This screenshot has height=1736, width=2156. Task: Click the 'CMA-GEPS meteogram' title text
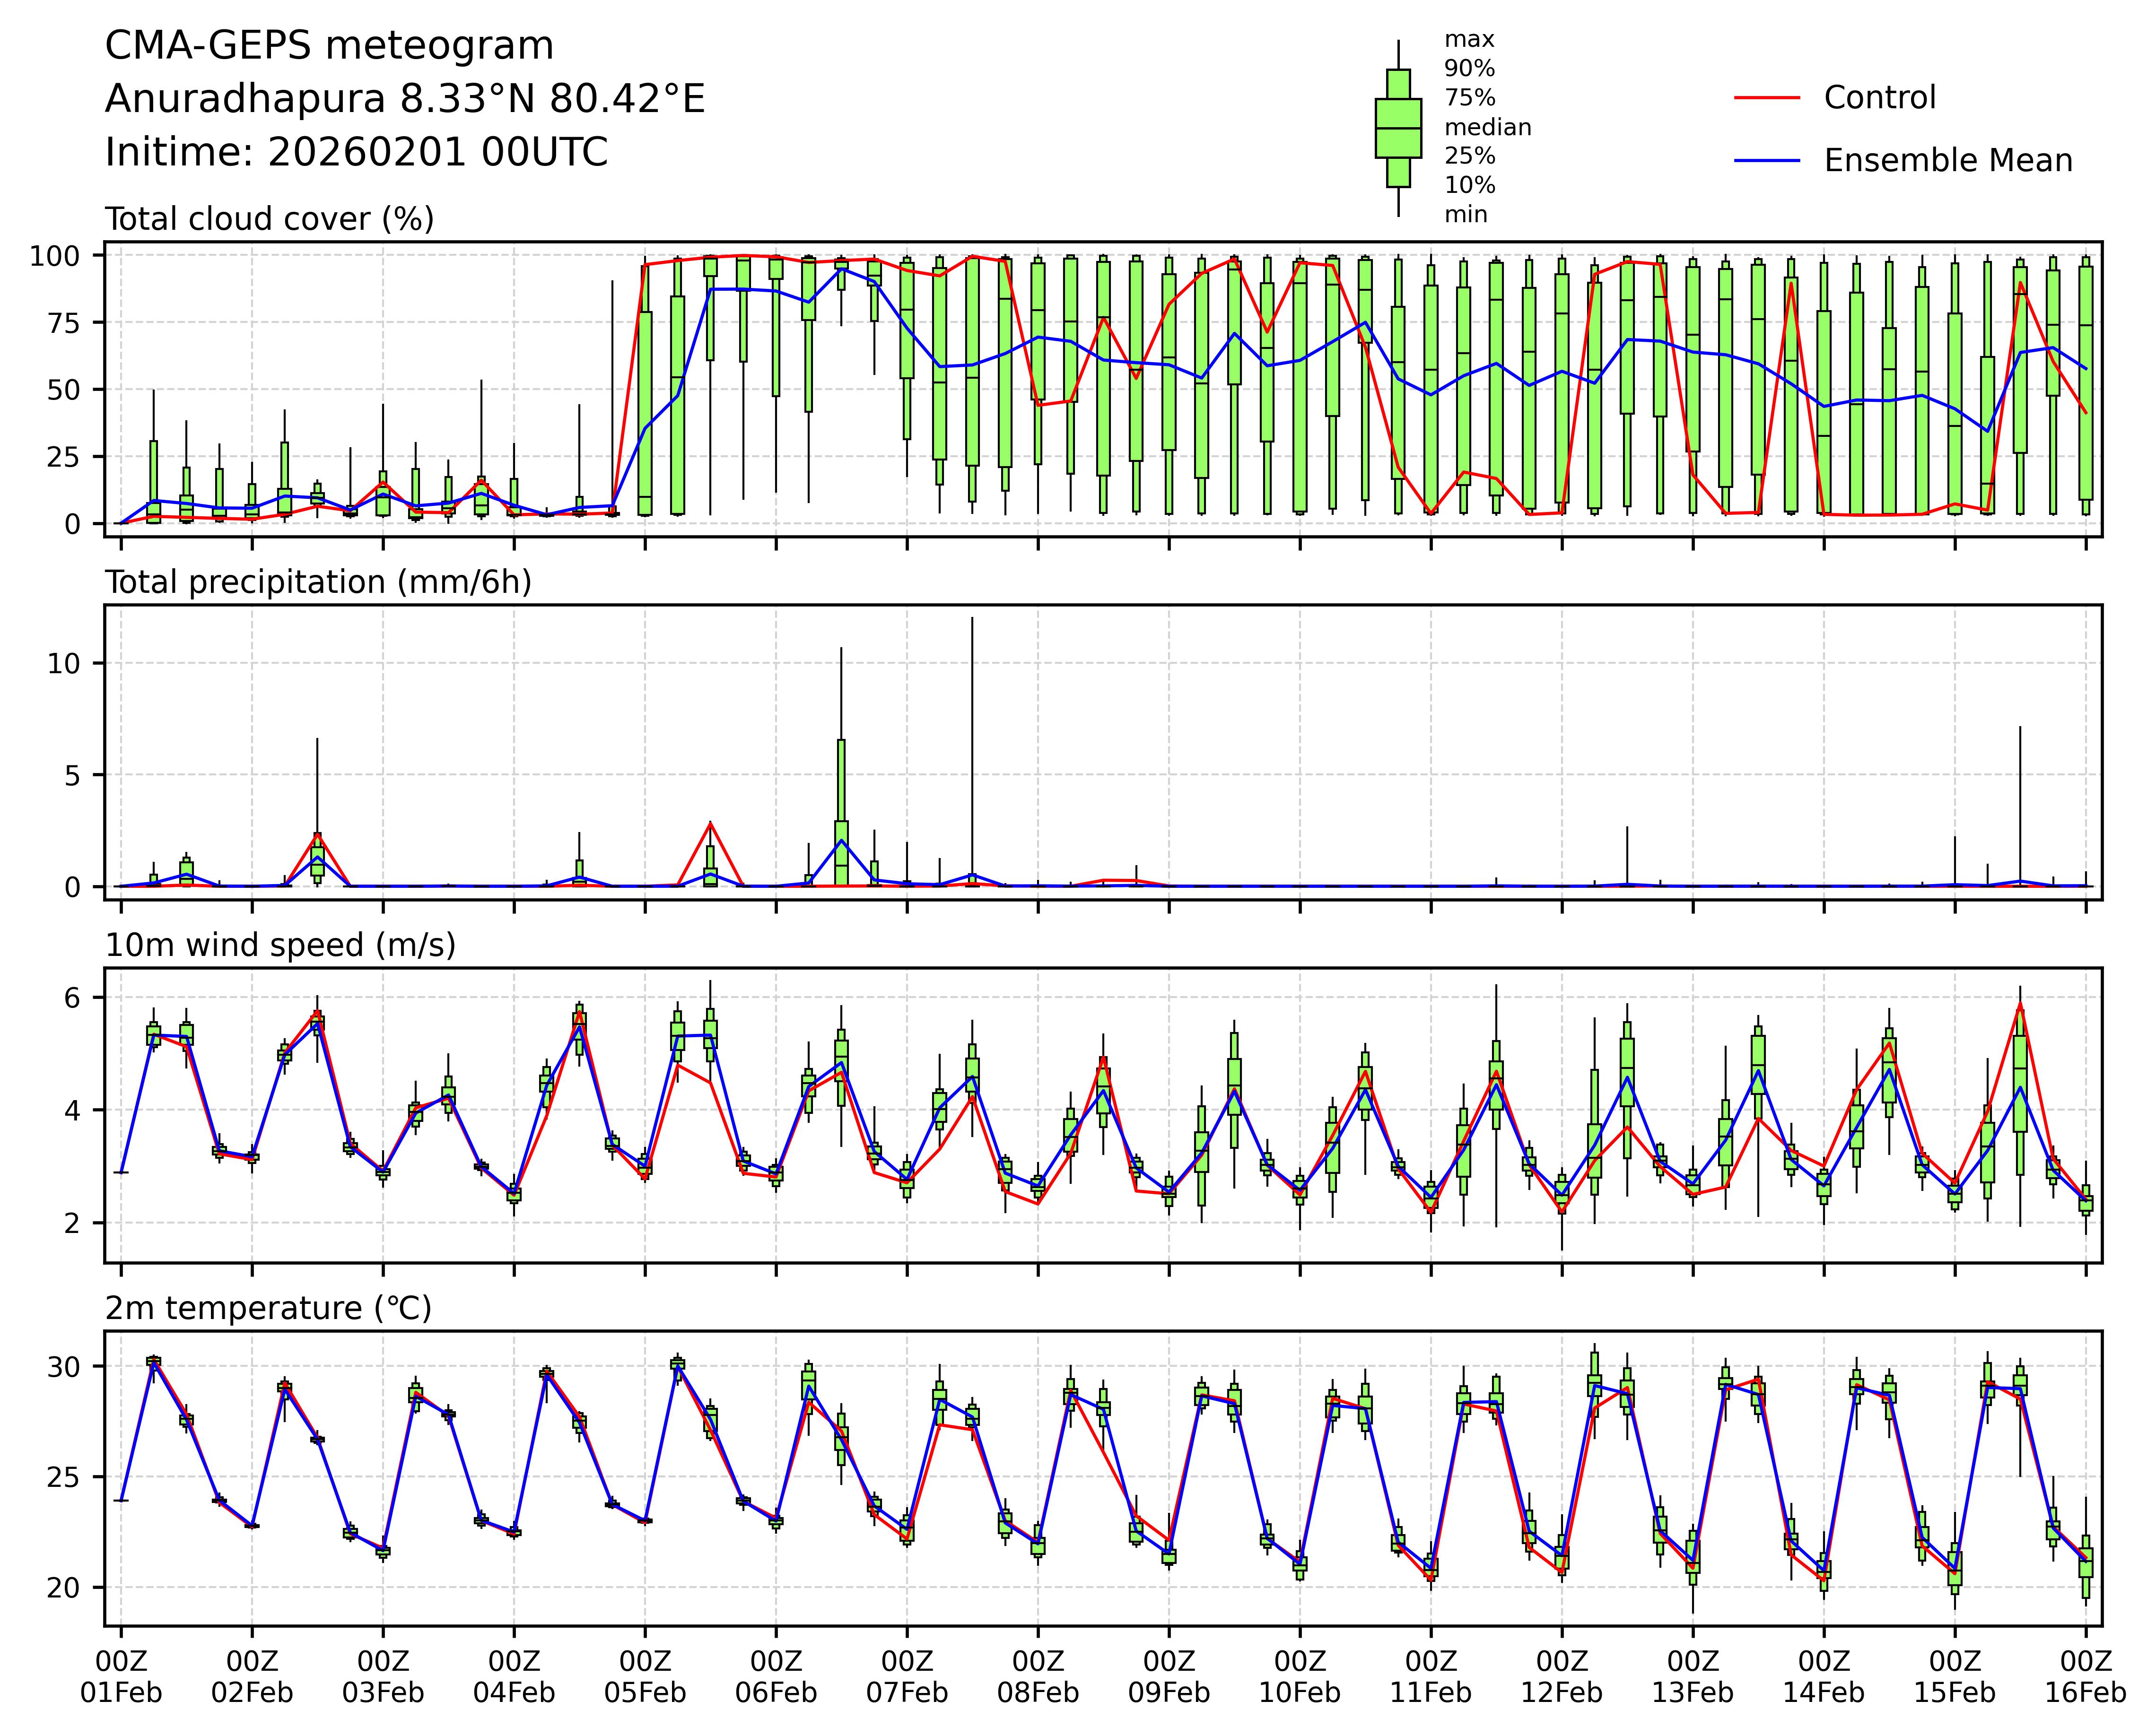[x=329, y=46]
